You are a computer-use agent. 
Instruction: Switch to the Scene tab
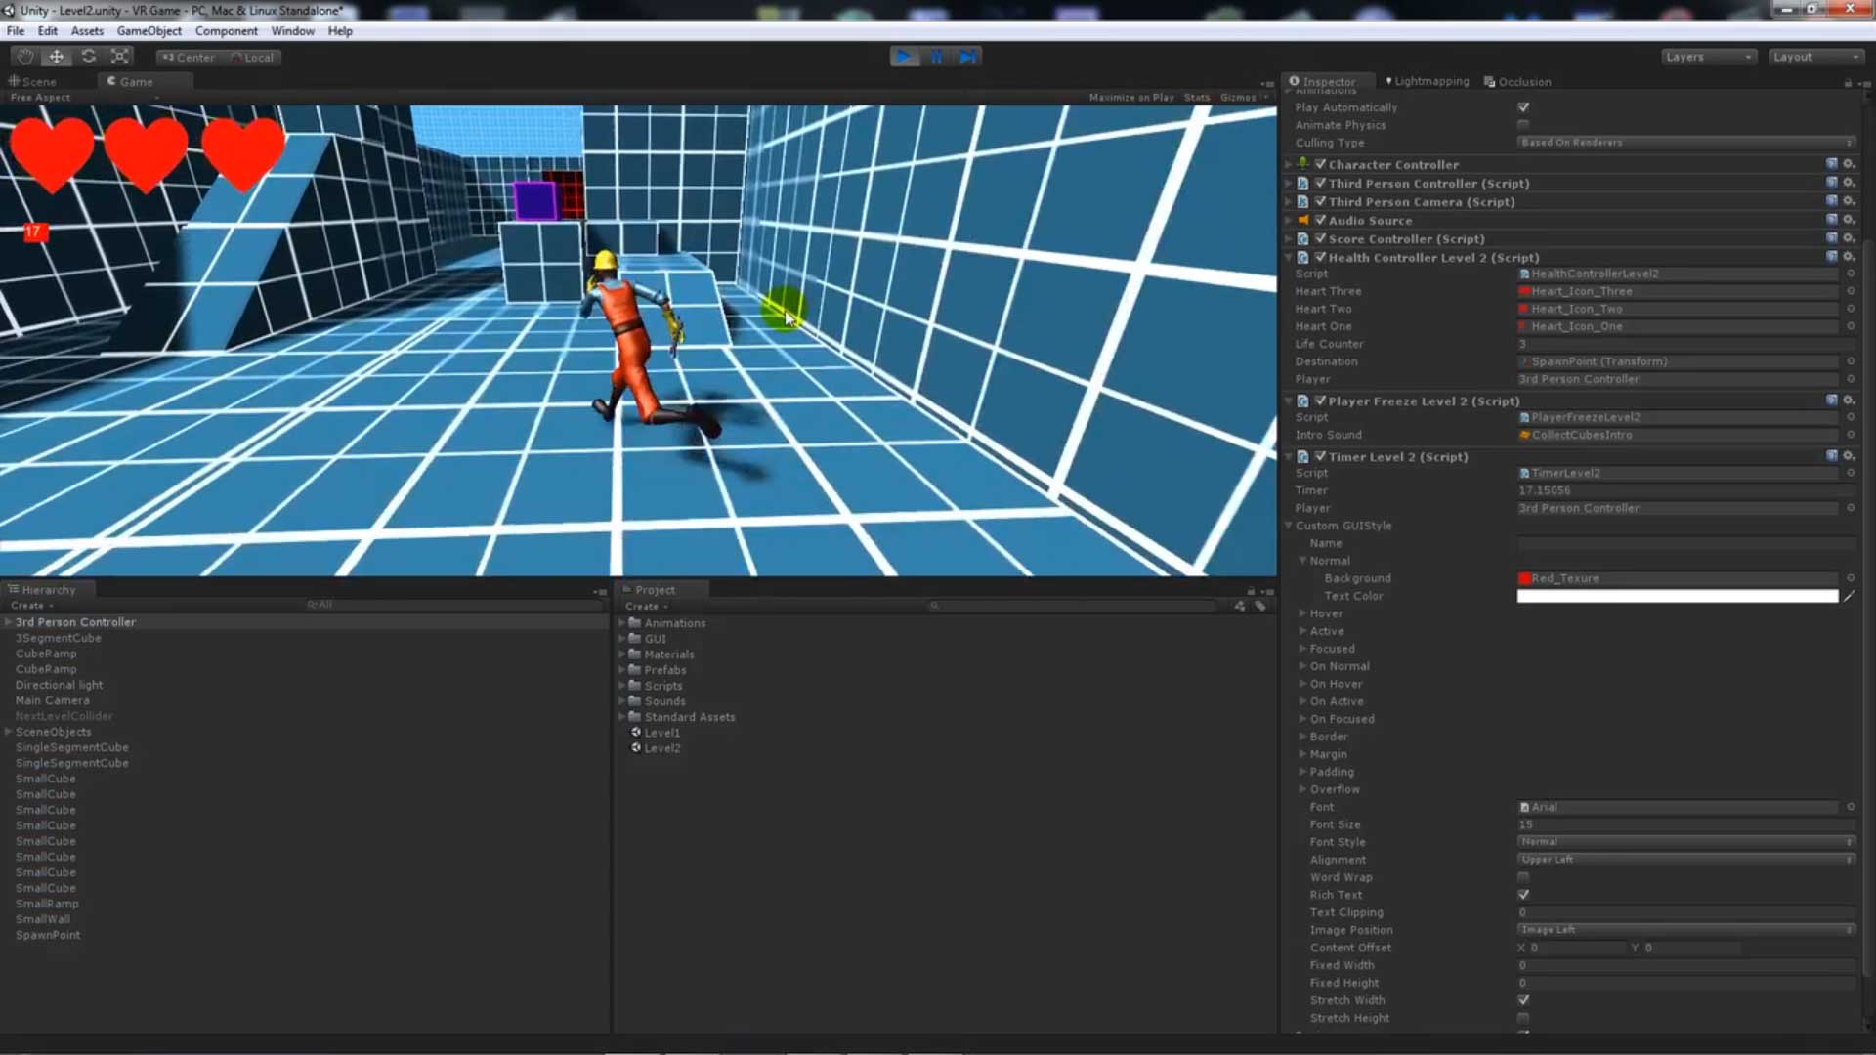click(x=33, y=82)
